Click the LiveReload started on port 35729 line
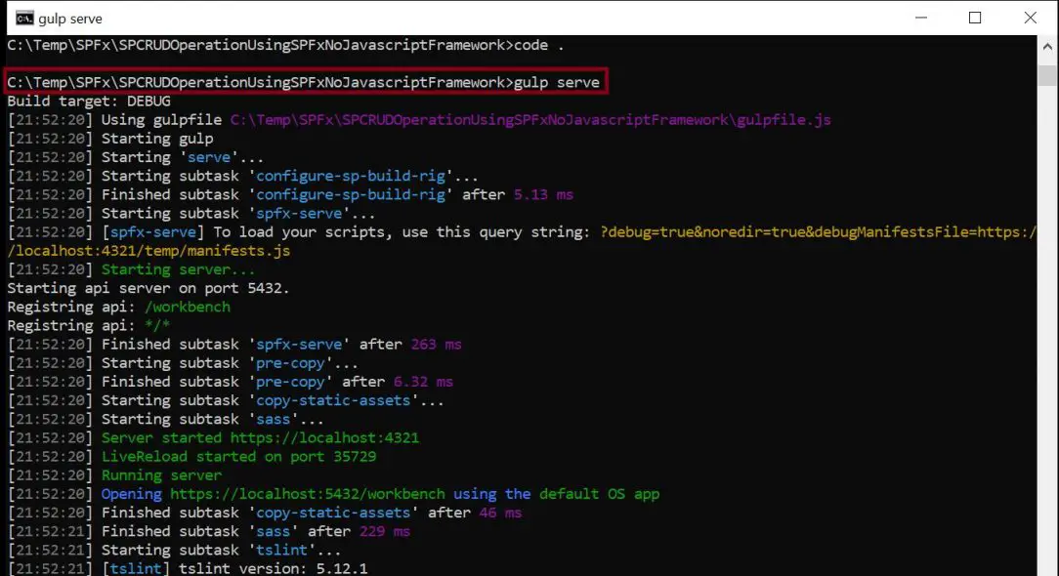Image resolution: width=1059 pixels, height=576 pixels. 195,456
